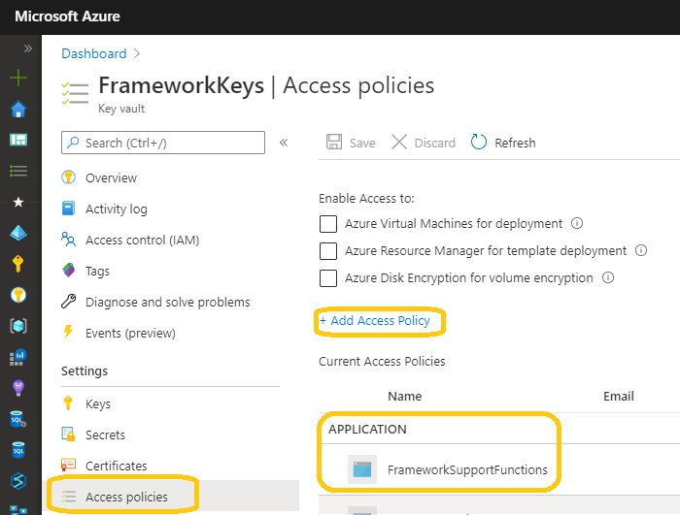The image size is (680, 515).
Task: Click the Favorites star icon in sidebar
Action: tap(18, 202)
